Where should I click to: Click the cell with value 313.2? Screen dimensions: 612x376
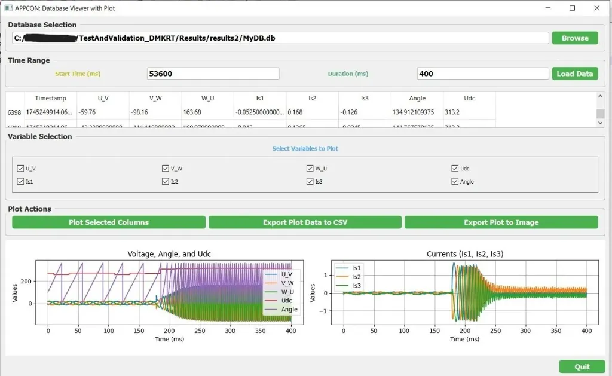pos(470,112)
